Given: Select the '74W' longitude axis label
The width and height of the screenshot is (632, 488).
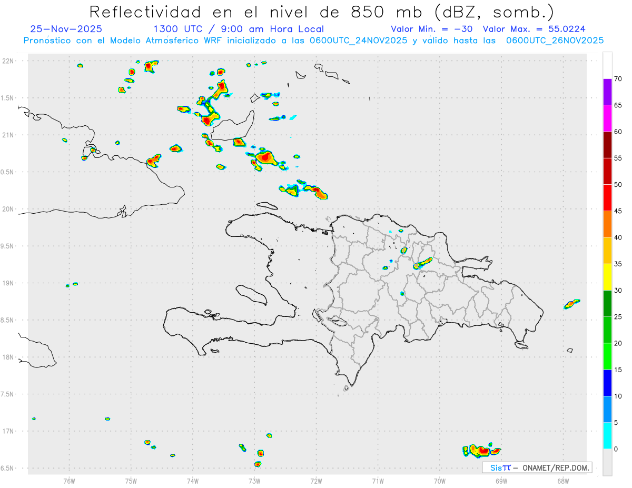Looking at the screenshot, I should (x=193, y=481).
